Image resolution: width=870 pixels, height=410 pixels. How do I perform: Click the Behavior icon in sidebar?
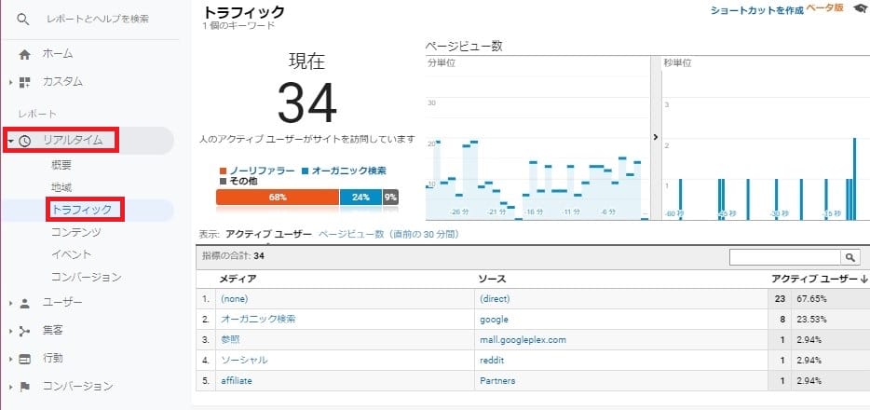pyautogui.click(x=25, y=359)
